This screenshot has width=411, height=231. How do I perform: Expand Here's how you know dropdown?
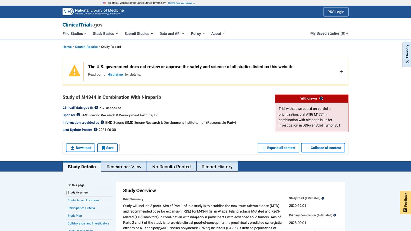pos(181,3)
